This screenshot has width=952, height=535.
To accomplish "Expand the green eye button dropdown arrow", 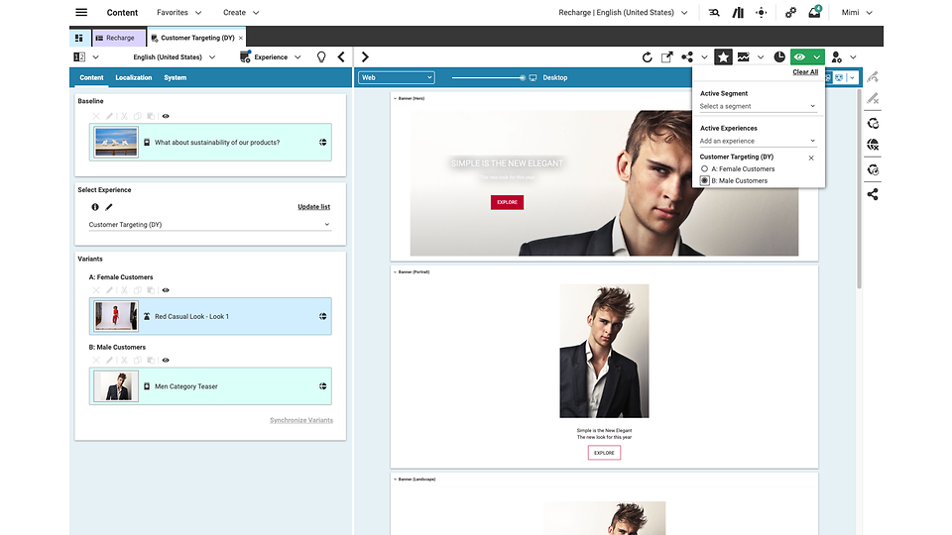I will tap(817, 57).
